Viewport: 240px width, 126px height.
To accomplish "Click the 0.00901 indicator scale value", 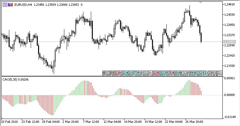I will click(229, 78).
